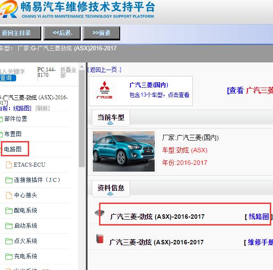Go forward with >>前进 button
The width and height of the screenshot is (273, 270).
(101, 33)
